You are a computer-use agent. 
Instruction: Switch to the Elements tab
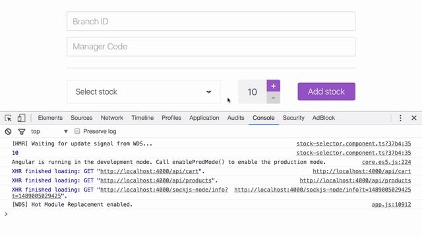(50, 118)
